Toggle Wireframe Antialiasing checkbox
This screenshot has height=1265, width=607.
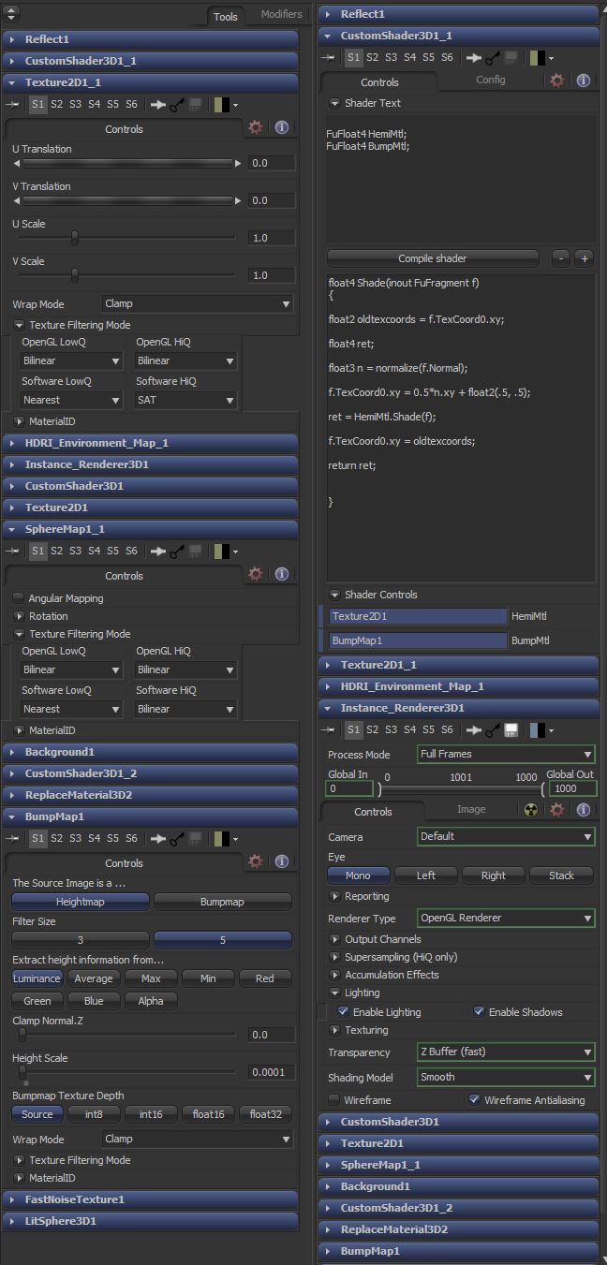coord(475,1100)
